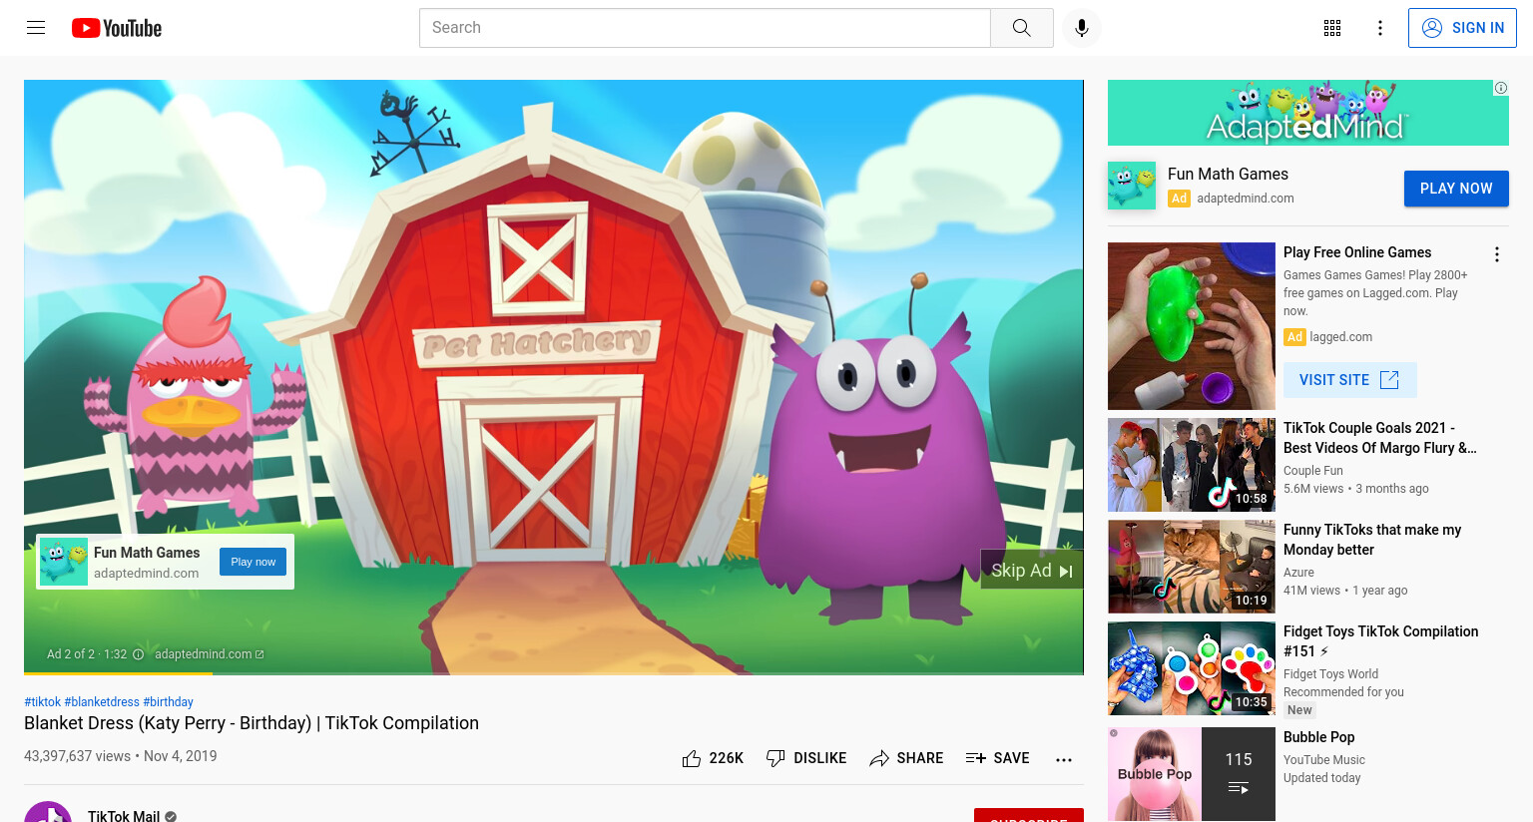Image resolution: width=1533 pixels, height=822 pixels.
Task: Focus the Search input field
Action: pos(705,28)
